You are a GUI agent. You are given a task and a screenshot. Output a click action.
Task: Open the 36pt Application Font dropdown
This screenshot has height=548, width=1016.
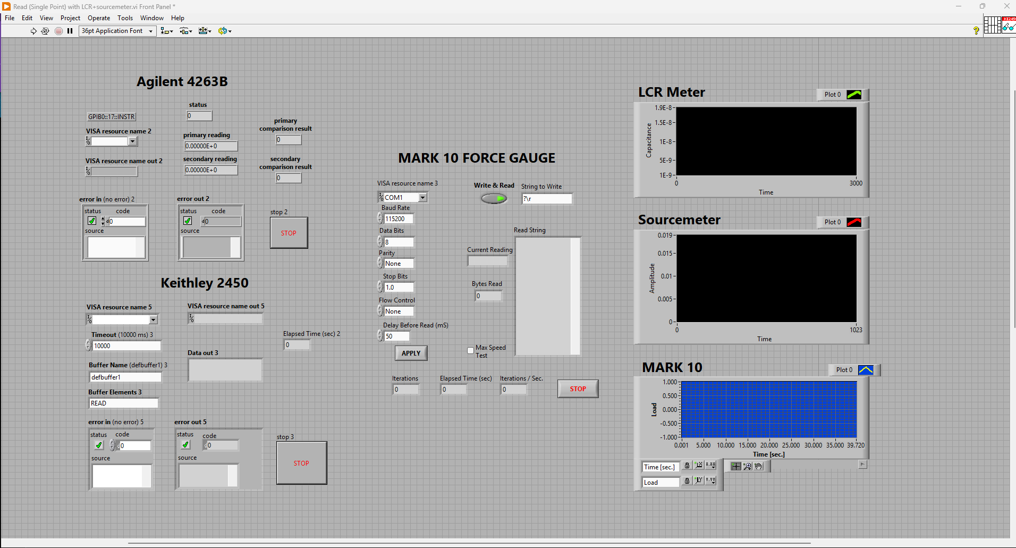(x=117, y=31)
